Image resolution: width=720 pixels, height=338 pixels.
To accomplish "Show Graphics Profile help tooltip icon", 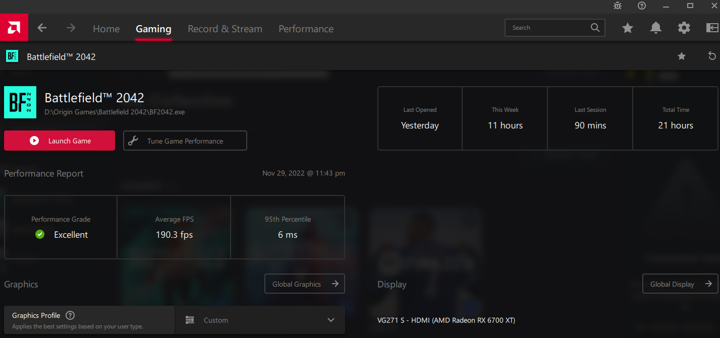I will [x=70, y=315].
